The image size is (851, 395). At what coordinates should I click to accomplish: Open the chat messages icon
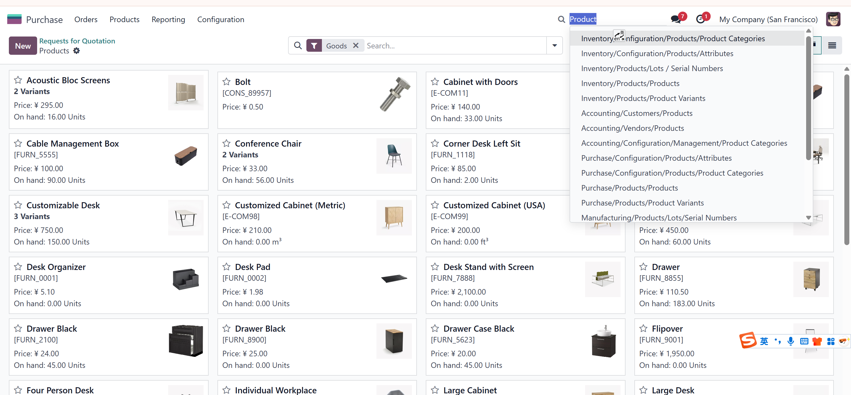(x=676, y=19)
